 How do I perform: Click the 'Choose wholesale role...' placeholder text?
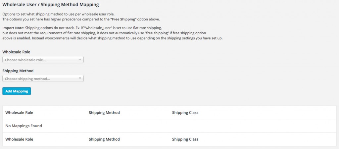point(25,60)
